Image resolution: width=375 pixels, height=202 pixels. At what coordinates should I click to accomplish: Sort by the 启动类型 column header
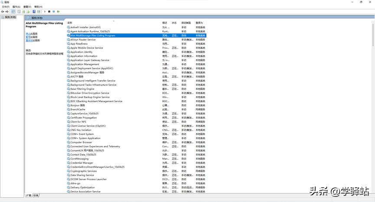tap(186, 23)
